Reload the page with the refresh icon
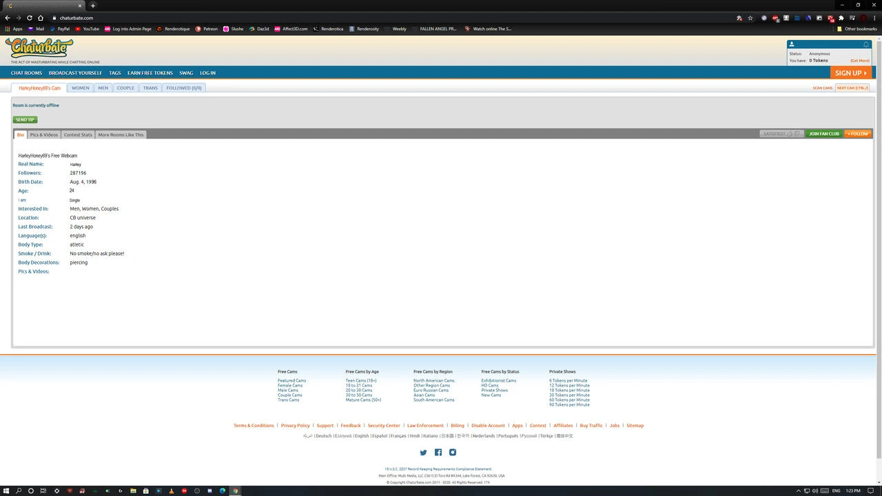Viewport: 882px width, 496px height. click(x=30, y=18)
